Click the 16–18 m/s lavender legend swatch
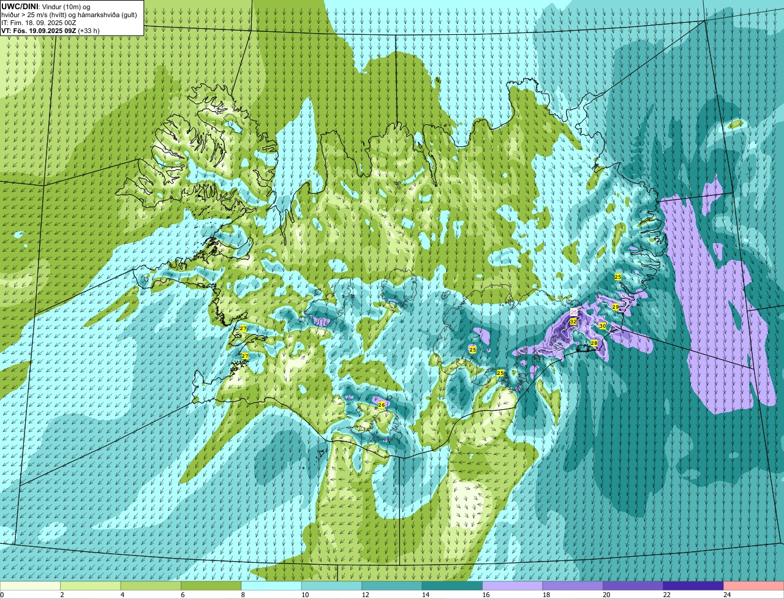 [513, 586]
